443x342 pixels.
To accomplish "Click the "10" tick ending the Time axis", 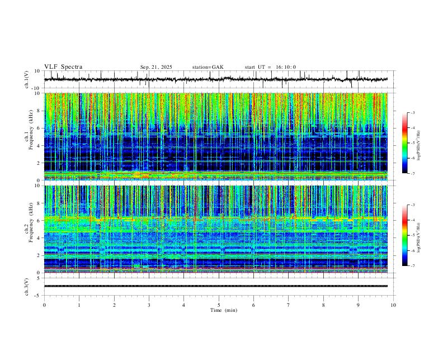I will tap(393, 305).
